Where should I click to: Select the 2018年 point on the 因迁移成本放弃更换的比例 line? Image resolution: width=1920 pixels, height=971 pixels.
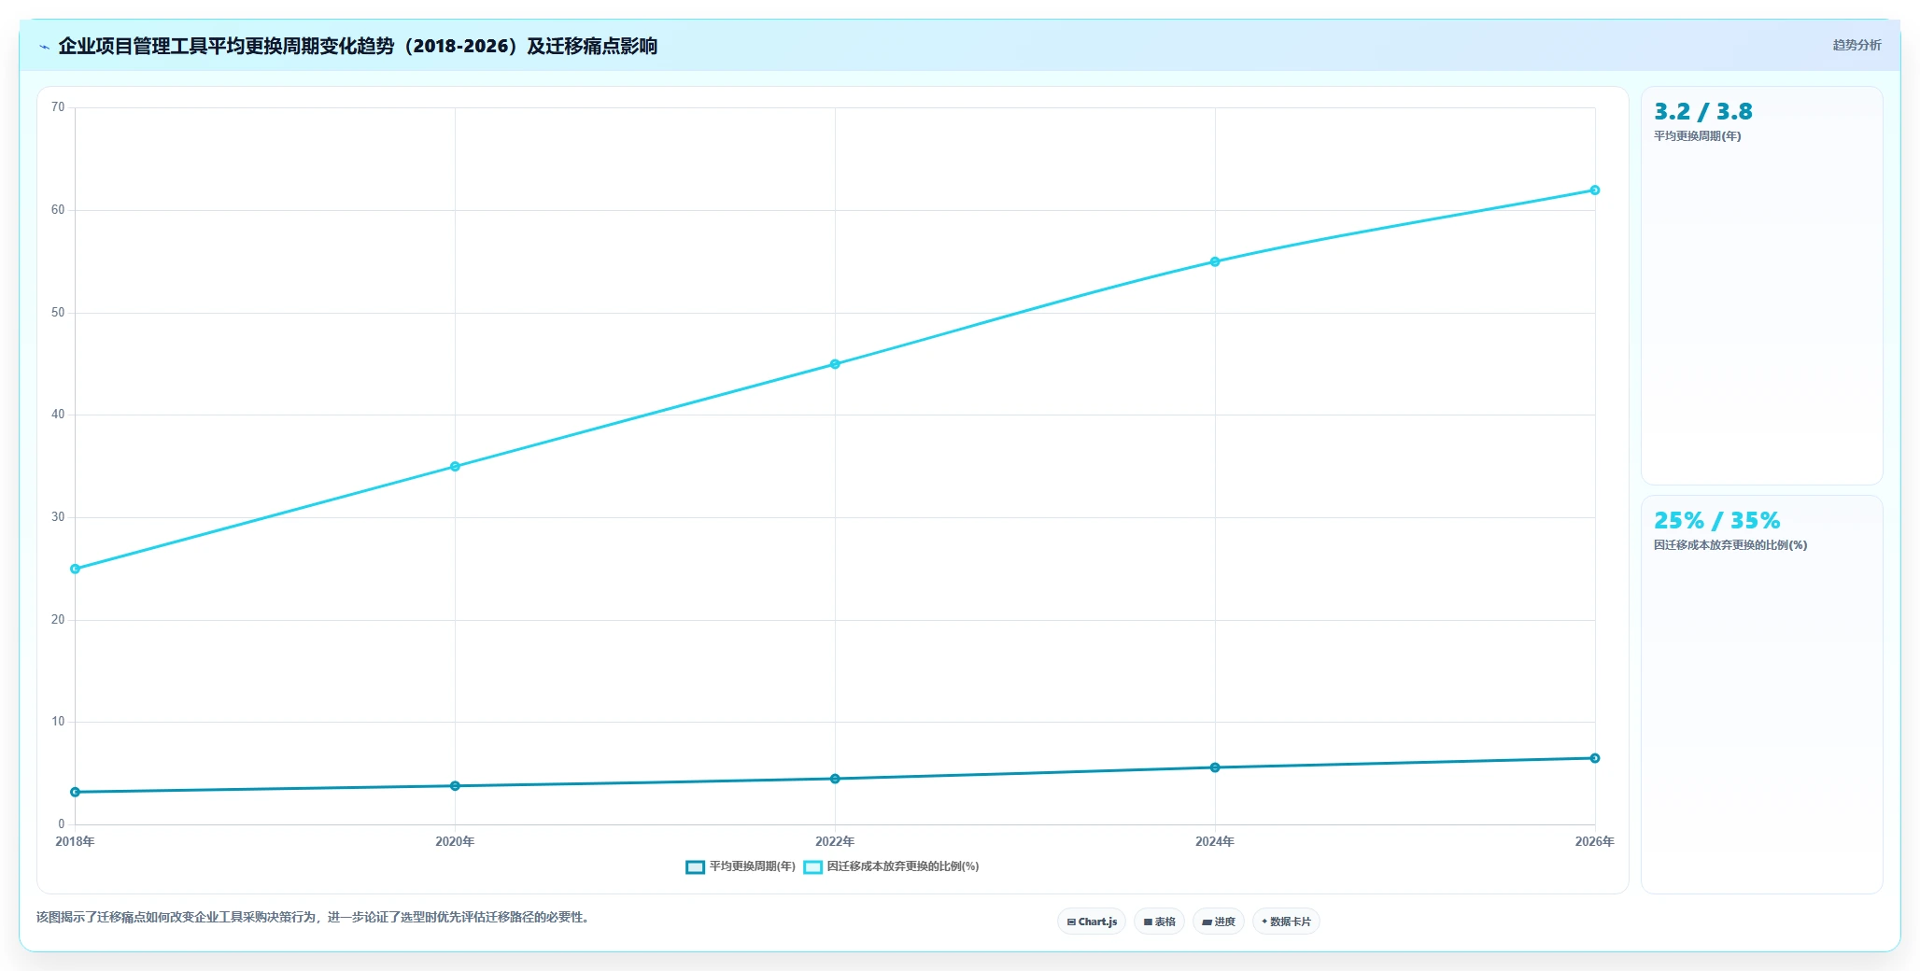click(x=76, y=569)
